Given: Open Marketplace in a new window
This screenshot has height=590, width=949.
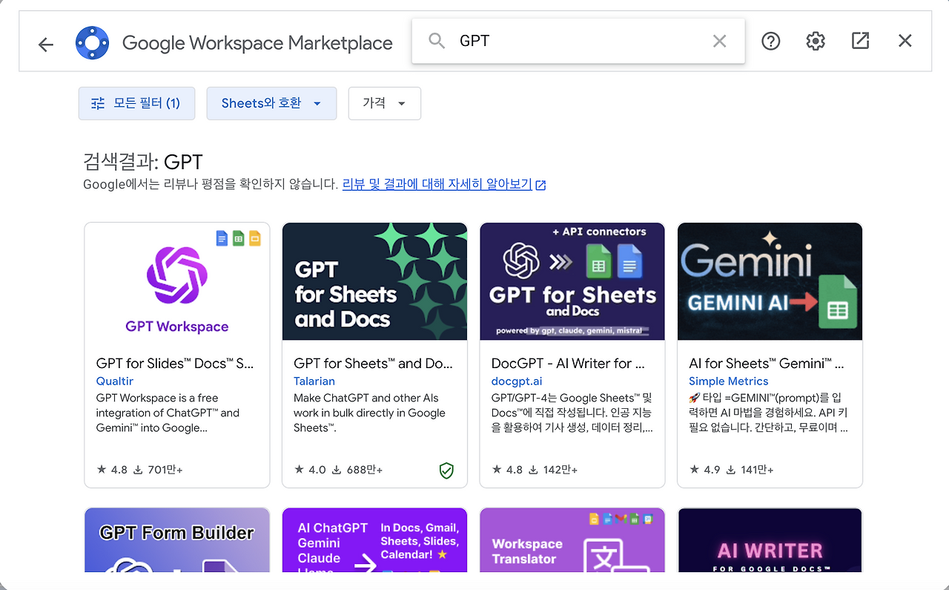Looking at the screenshot, I should pos(860,41).
